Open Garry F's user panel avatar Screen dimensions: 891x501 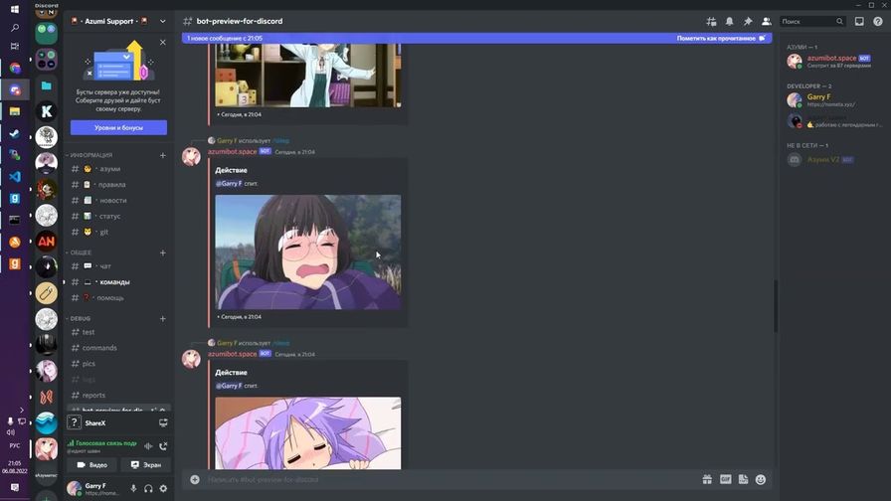(x=74, y=488)
